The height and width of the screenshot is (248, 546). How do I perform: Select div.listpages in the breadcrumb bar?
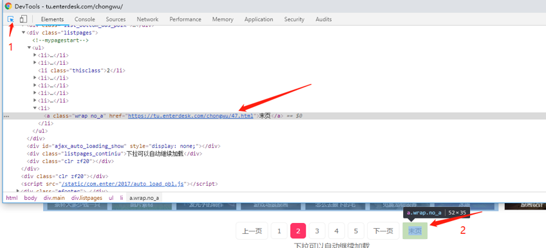click(87, 198)
